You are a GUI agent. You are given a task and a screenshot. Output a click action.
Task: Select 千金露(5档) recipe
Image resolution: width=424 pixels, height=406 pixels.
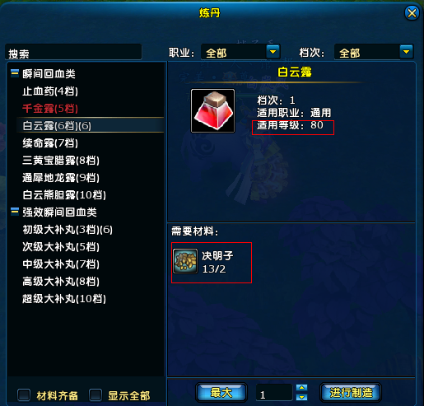[x=50, y=109]
